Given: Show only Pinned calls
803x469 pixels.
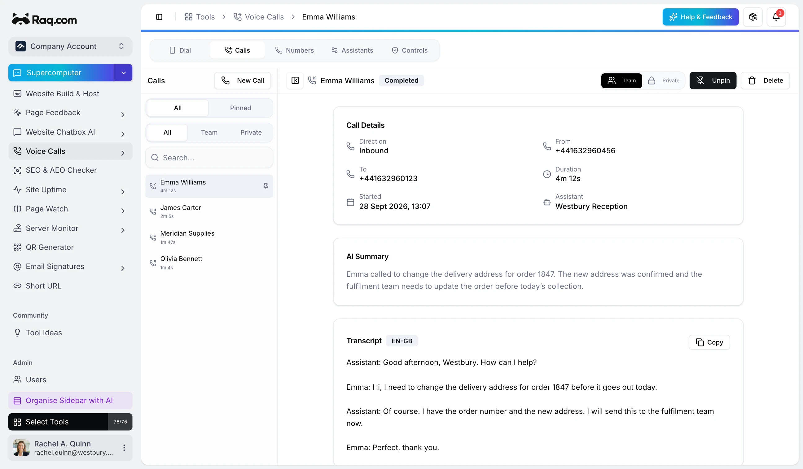Looking at the screenshot, I should [241, 108].
